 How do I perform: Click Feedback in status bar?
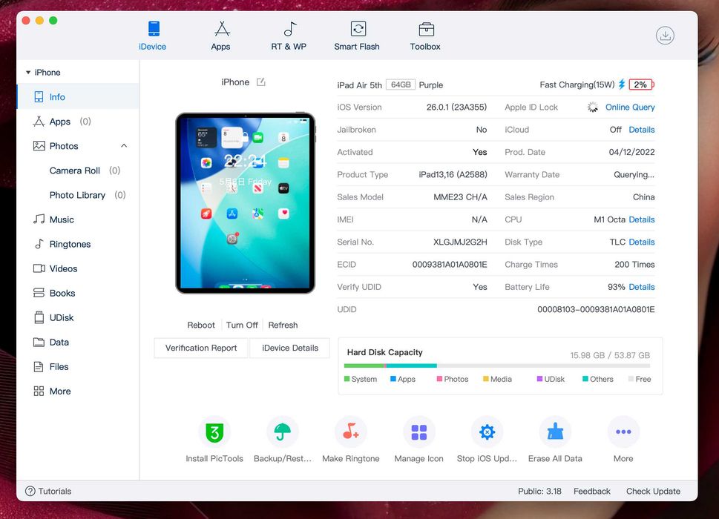[x=592, y=491]
